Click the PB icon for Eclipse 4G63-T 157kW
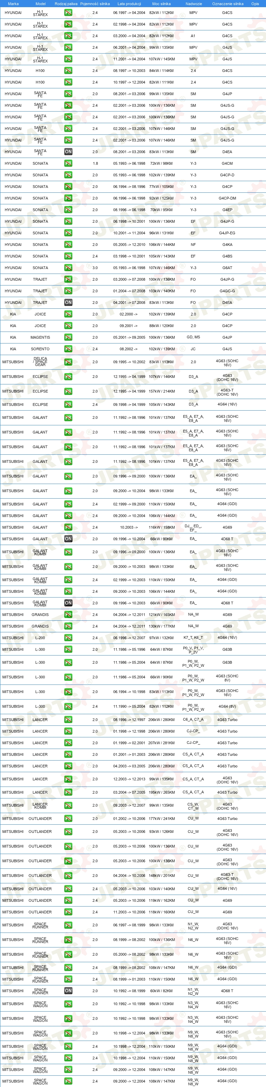 click(68, 391)
